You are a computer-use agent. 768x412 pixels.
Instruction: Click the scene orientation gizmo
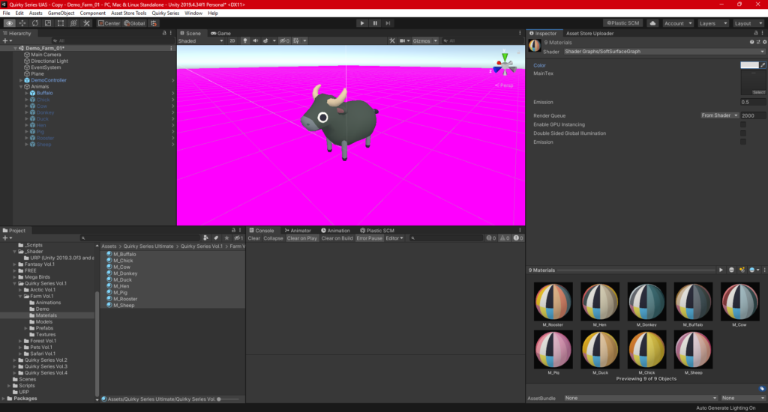pos(504,64)
